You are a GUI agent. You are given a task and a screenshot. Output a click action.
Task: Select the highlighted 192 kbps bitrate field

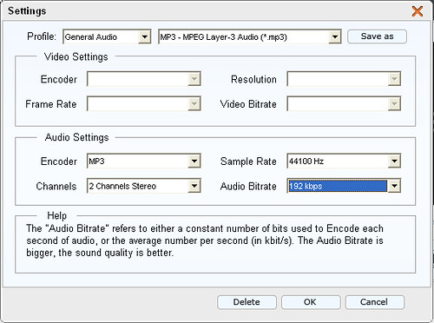tap(338, 186)
